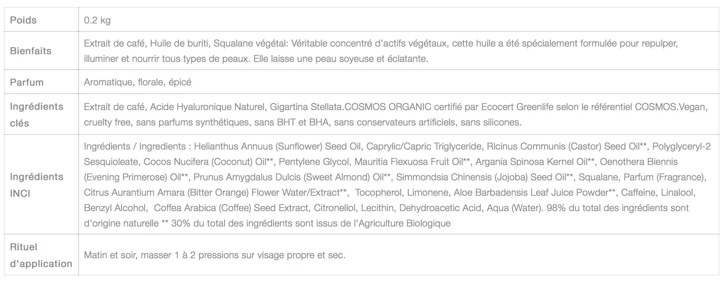The width and height of the screenshot is (726, 283).
Task: Click the 'Squalane végétal' phrase in Bienfaits
Action: click(251, 43)
